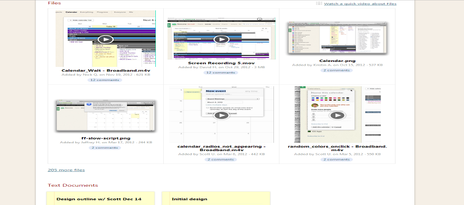Open the Screen Recording 5.mov file name
The height and width of the screenshot is (205, 464).
(x=221, y=63)
